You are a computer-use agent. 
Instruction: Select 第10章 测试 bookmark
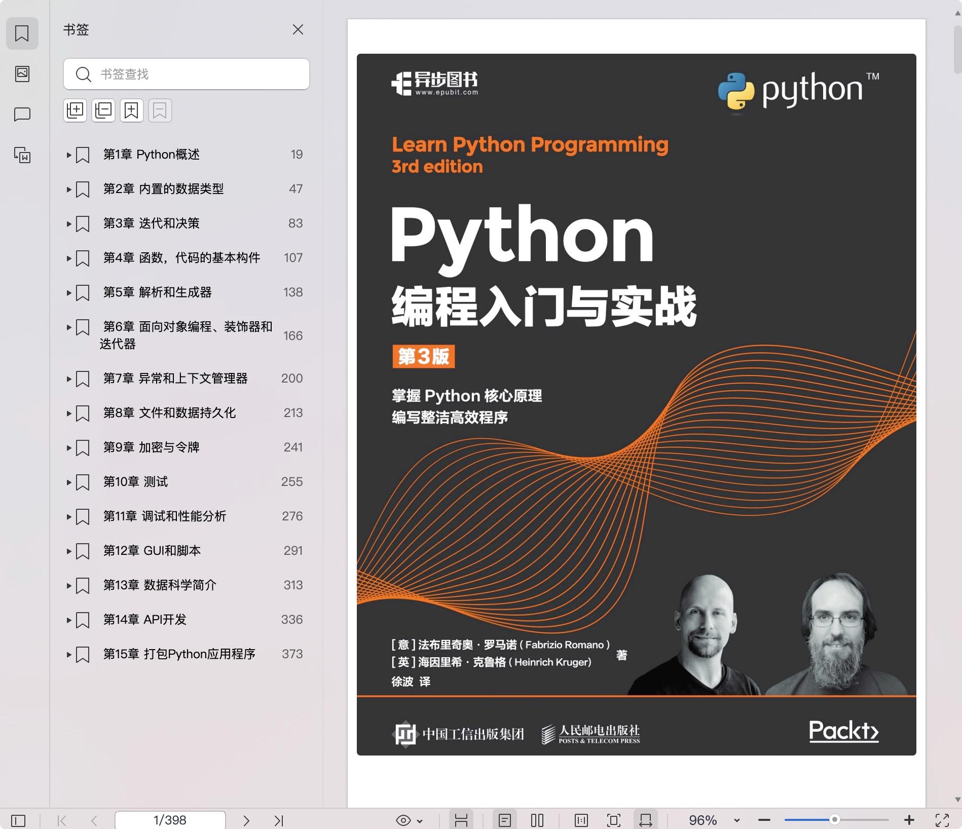(135, 482)
